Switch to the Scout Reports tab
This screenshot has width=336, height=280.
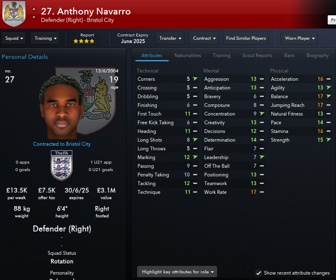click(x=257, y=56)
